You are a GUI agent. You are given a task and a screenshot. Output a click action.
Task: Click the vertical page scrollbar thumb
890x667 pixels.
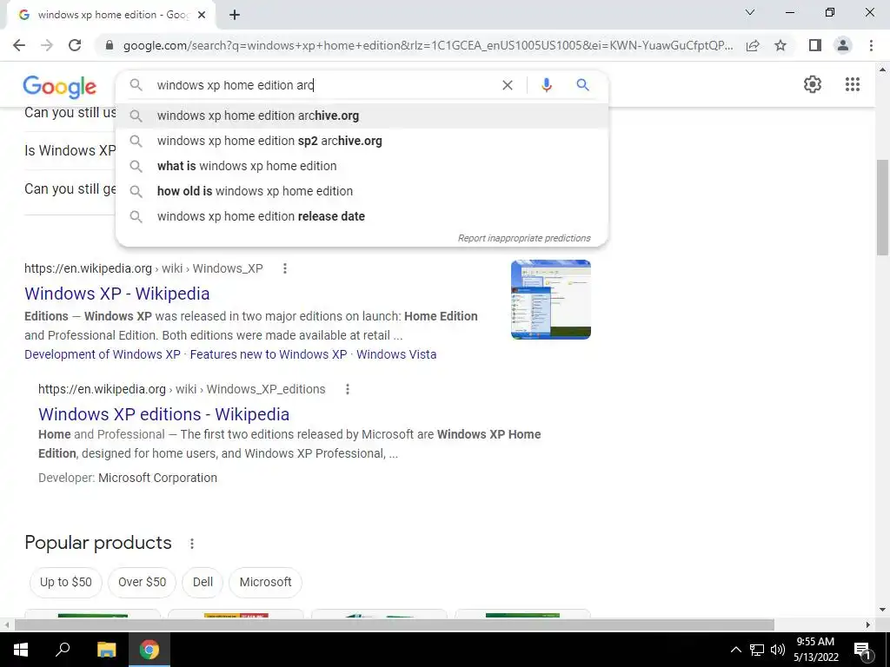[x=882, y=207]
